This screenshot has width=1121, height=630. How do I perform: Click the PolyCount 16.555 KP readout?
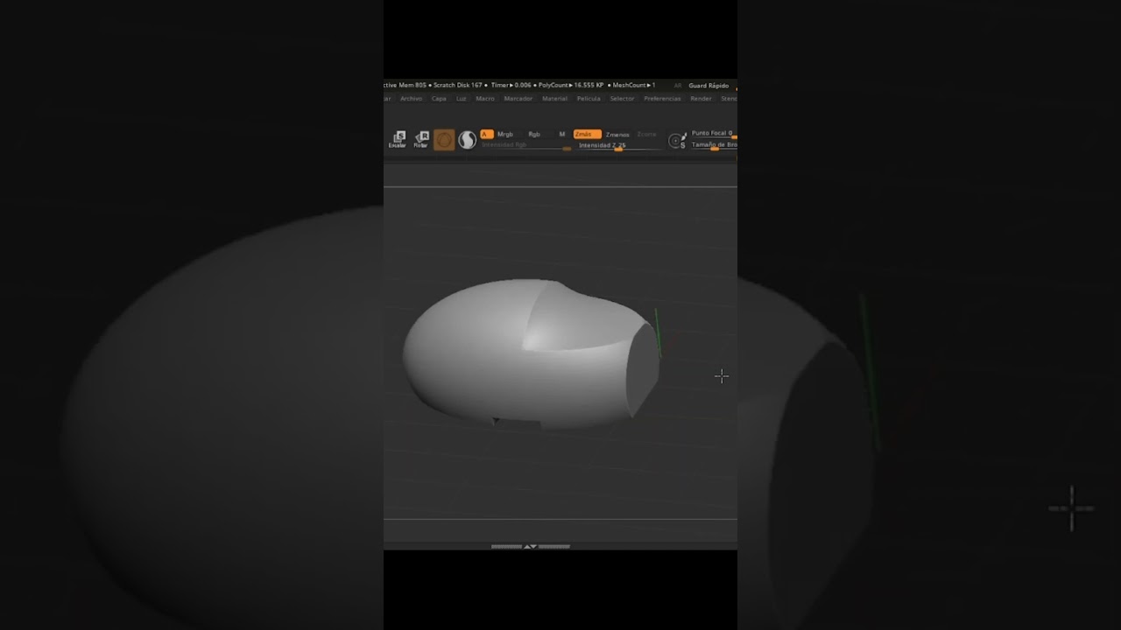tap(571, 86)
